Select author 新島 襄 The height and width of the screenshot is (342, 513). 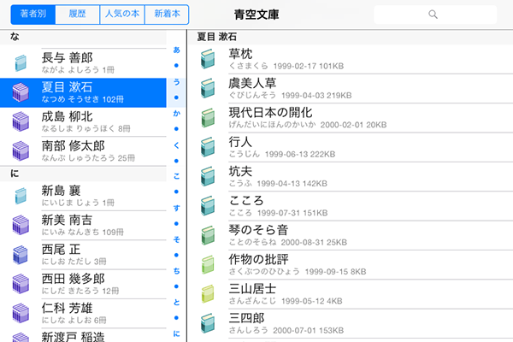[x=83, y=196]
